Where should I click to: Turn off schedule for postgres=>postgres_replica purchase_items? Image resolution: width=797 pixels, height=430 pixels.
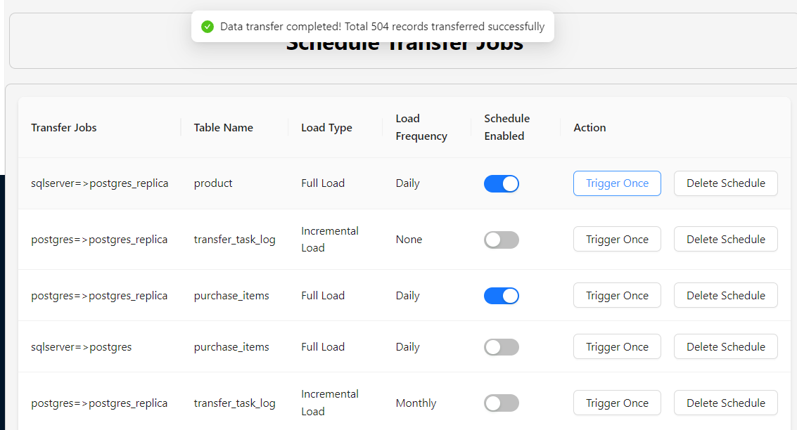coord(501,296)
